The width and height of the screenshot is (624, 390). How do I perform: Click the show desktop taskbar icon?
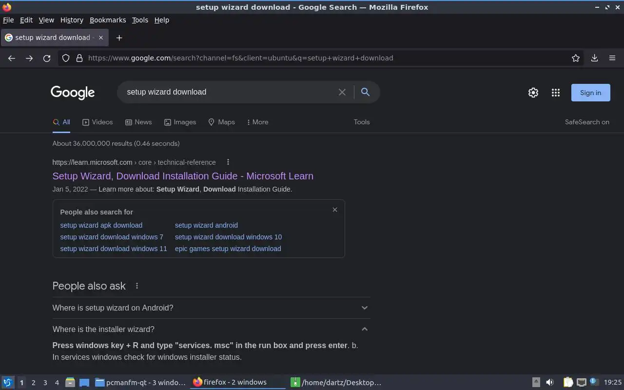(84, 382)
